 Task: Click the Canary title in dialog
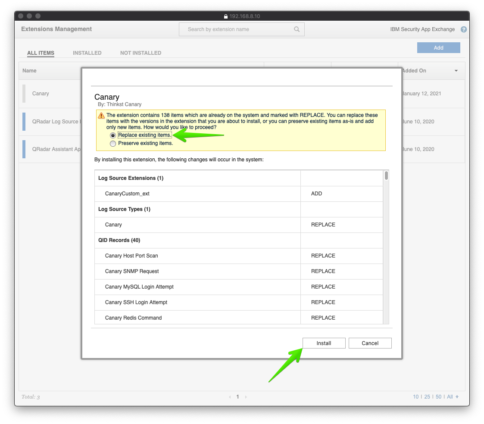(x=107, y=97)
